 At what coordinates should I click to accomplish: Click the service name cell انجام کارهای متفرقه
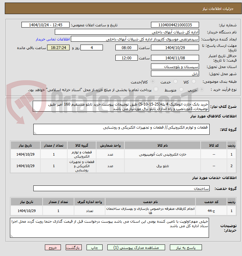click(150, 211)
